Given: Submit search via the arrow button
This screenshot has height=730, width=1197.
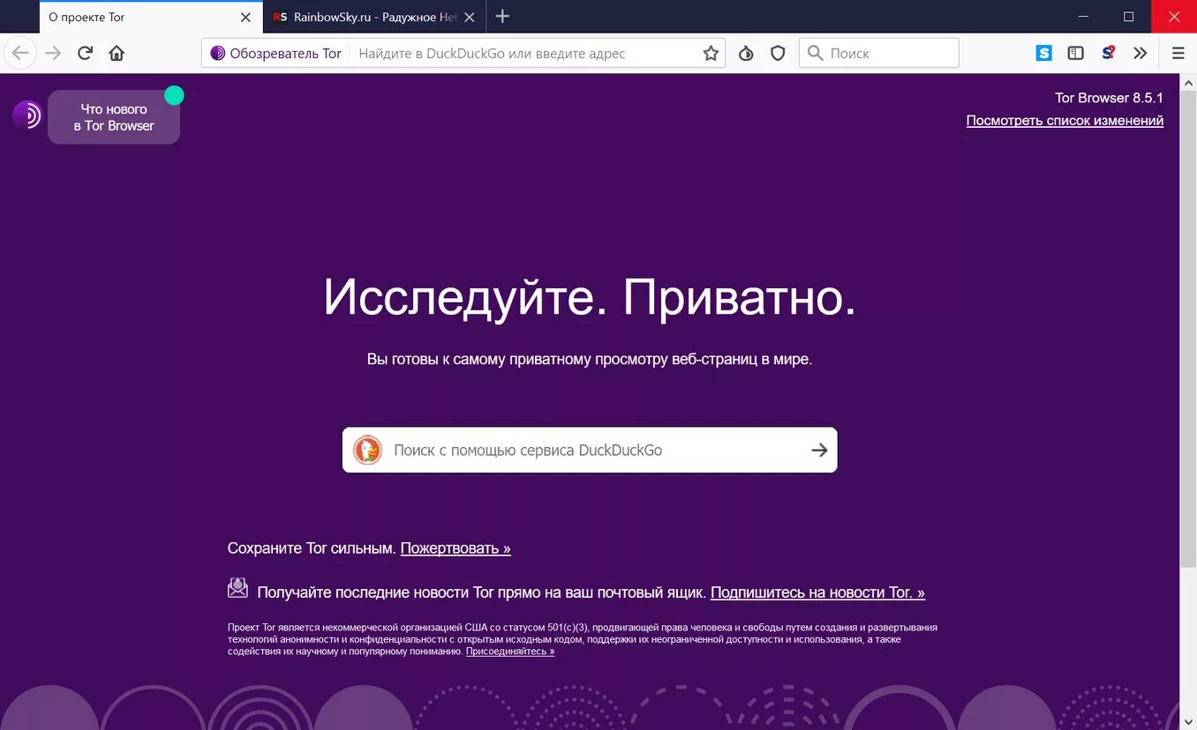Looking at the screenshot, I should pyautogui.click(x=820, y=450).
